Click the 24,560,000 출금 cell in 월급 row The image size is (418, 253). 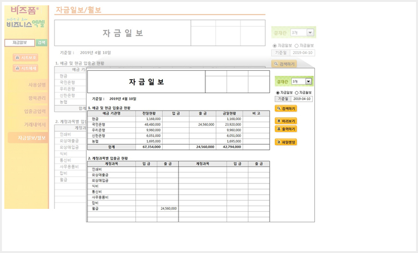tap(169, 209)
